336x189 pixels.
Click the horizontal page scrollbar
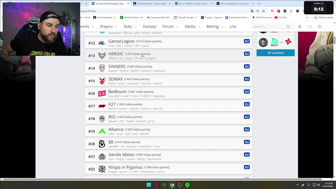162,179
